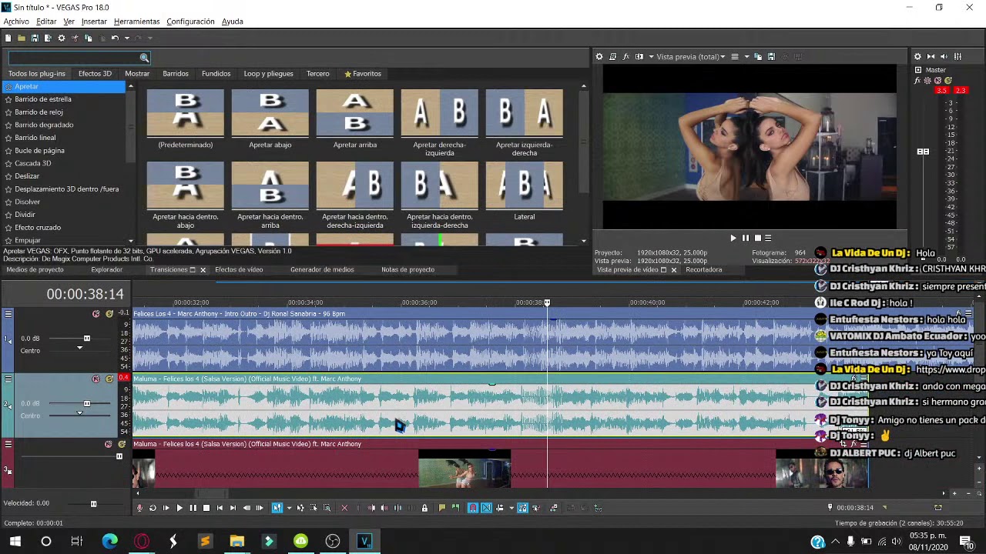986x554 pixels.
Task: Open project properties gear in main toolbar
Action: tap(62, 38)
